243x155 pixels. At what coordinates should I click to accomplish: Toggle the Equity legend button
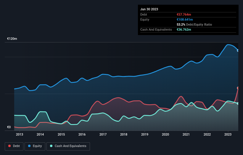coord(35,146)
